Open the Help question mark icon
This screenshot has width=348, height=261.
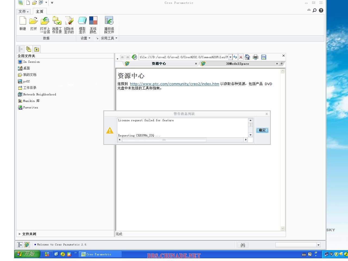pos(321,10)
